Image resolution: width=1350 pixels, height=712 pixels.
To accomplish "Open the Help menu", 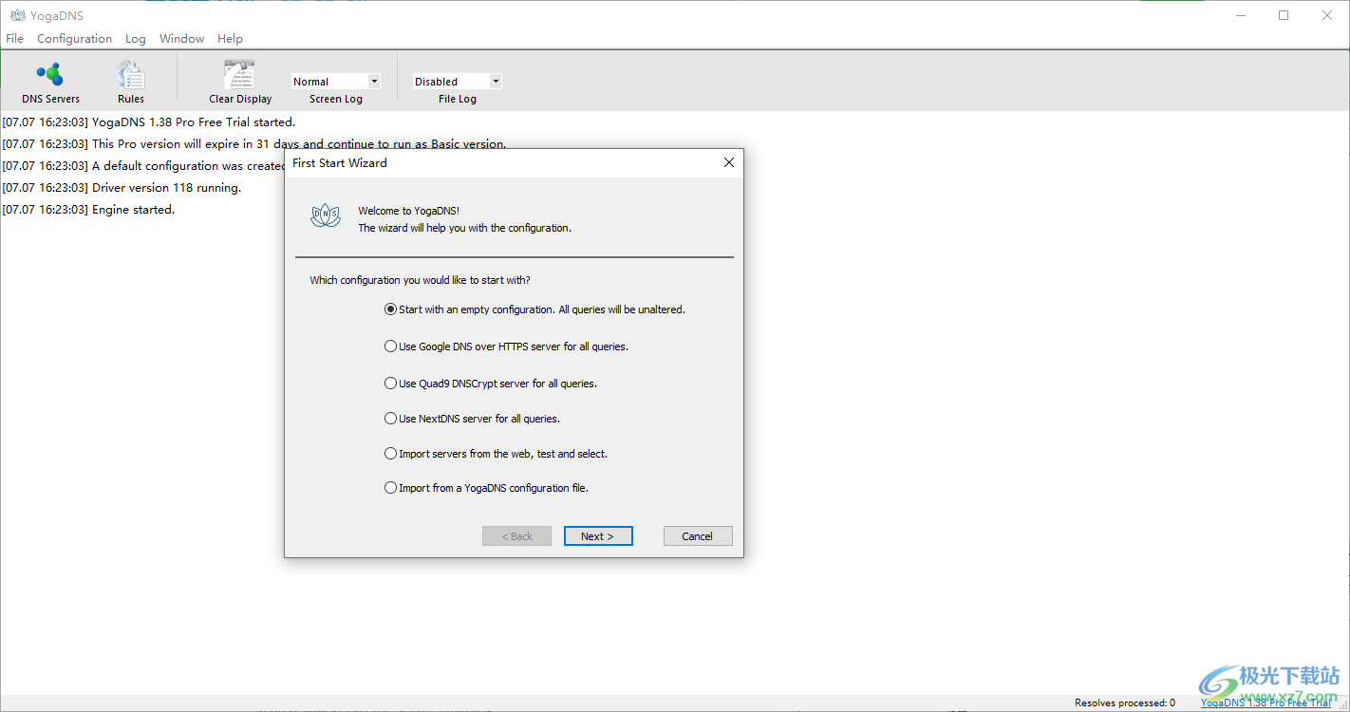I will (x=230, y=39).
